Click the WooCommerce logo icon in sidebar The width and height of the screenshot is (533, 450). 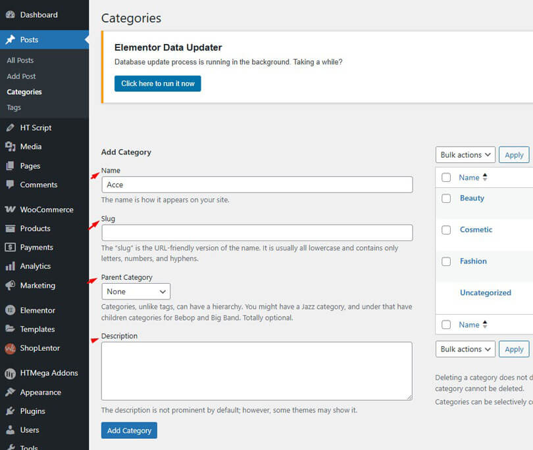click(10, 210)
